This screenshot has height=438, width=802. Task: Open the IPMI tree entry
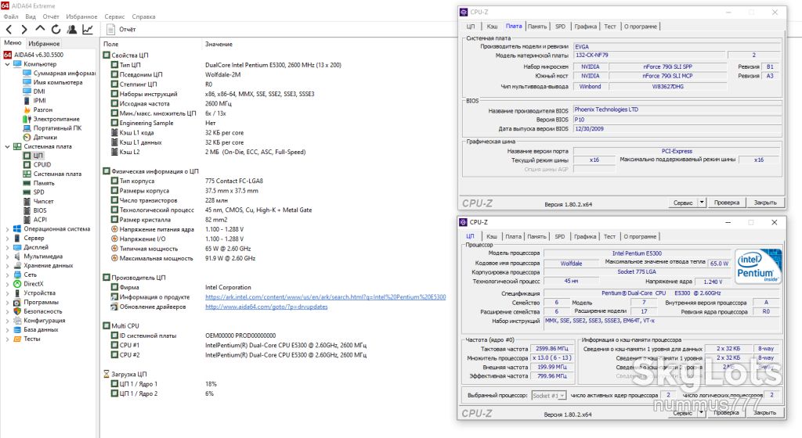click(x=39, y=101)
